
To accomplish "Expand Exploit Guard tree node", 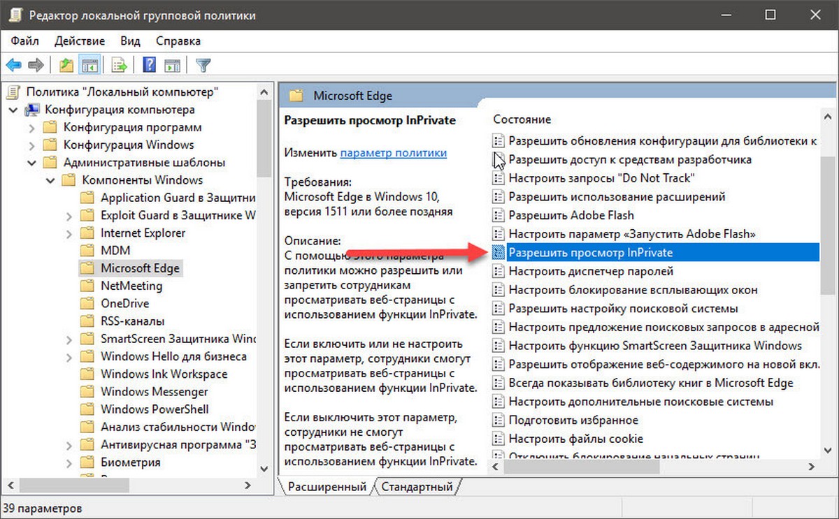I will point(69,215).
